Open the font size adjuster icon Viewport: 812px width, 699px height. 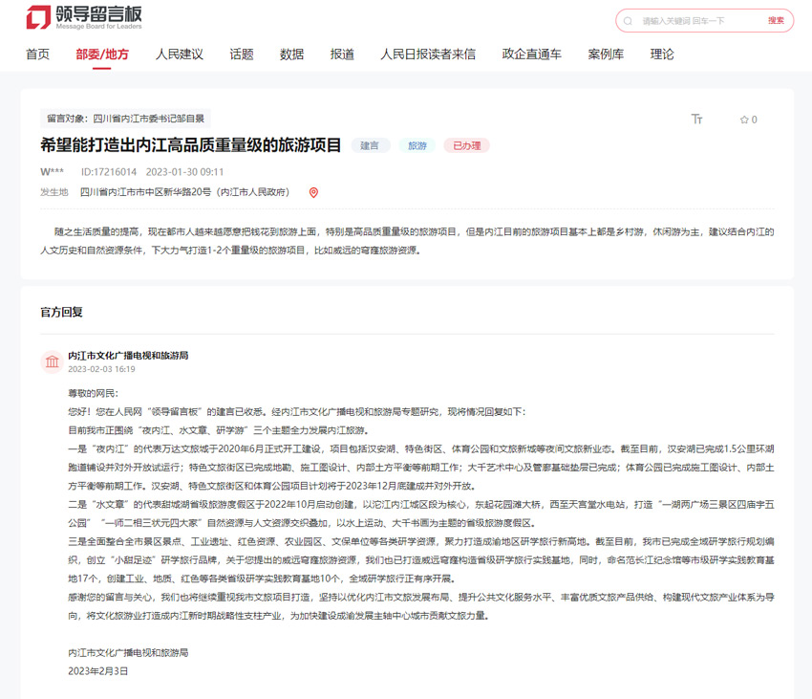[x=697, y=120]
